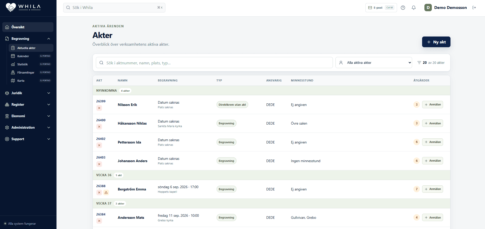Image resolution: width=485 pixels, height=229 pixels.
Task: Open the Alla aktiva akter dropdown
Action: click(x=374, y=63)
